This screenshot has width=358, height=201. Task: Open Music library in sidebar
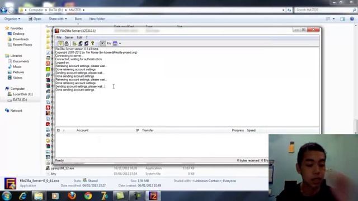tap(15, 66)
